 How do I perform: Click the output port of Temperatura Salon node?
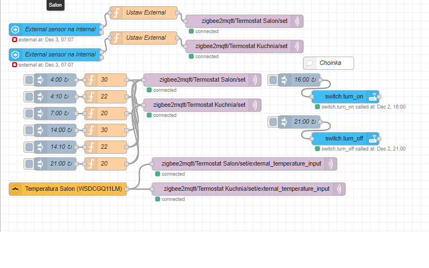[126, 189]
